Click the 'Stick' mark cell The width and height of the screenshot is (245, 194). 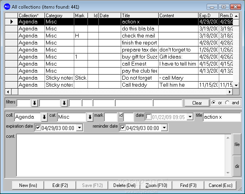click(x=81, y=78)
